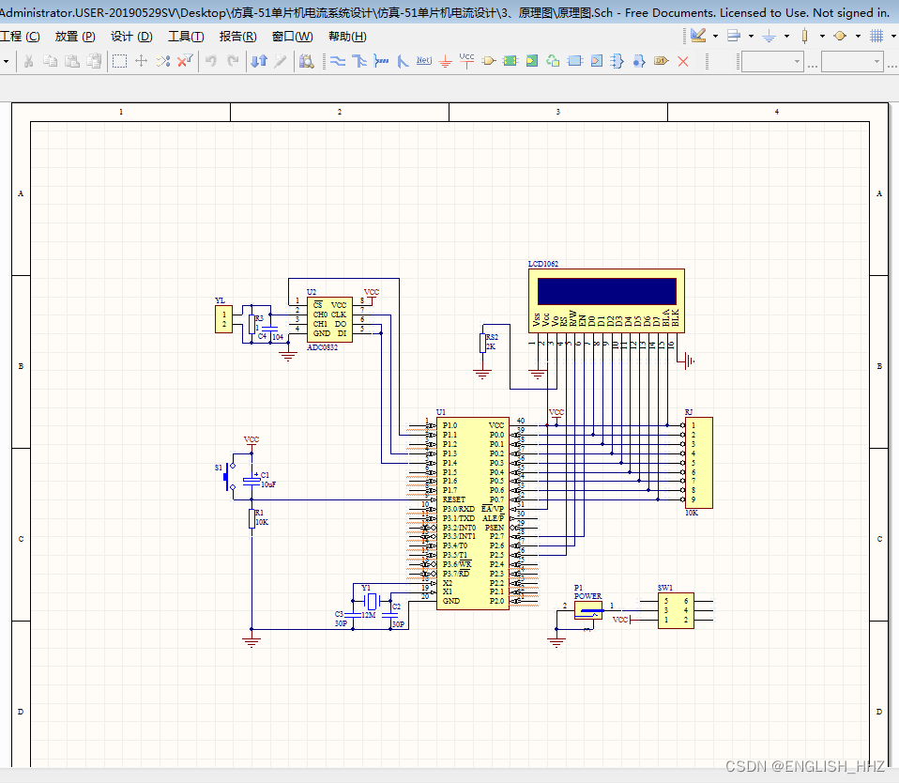Click the Alignment Tools icon
Screen dimensions: 899x783
point(734,36)
